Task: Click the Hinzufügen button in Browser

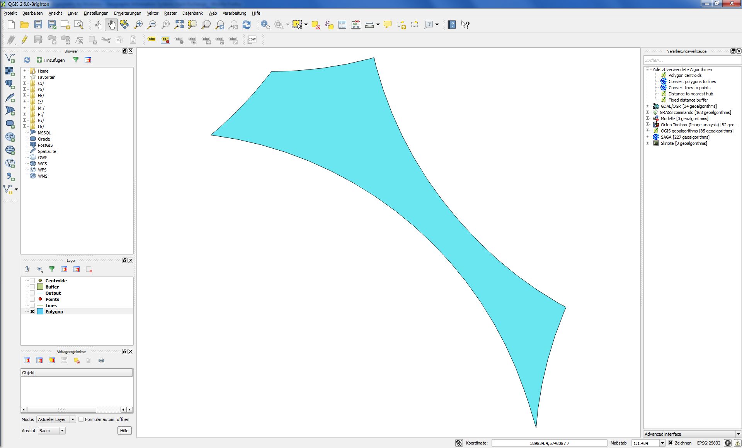Action: click(51, 60)
